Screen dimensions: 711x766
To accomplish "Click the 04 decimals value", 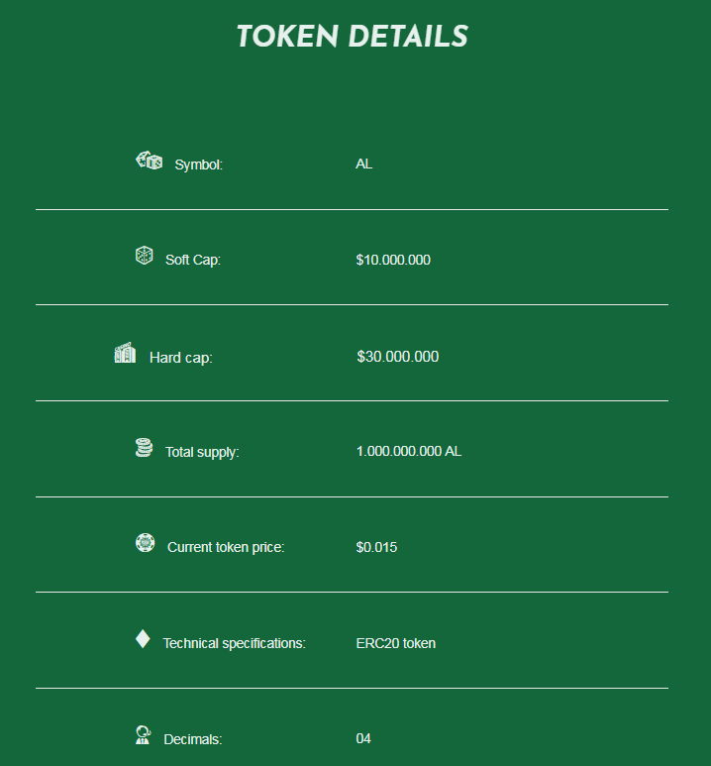I will pyautogui.click(x=363, y=739).
